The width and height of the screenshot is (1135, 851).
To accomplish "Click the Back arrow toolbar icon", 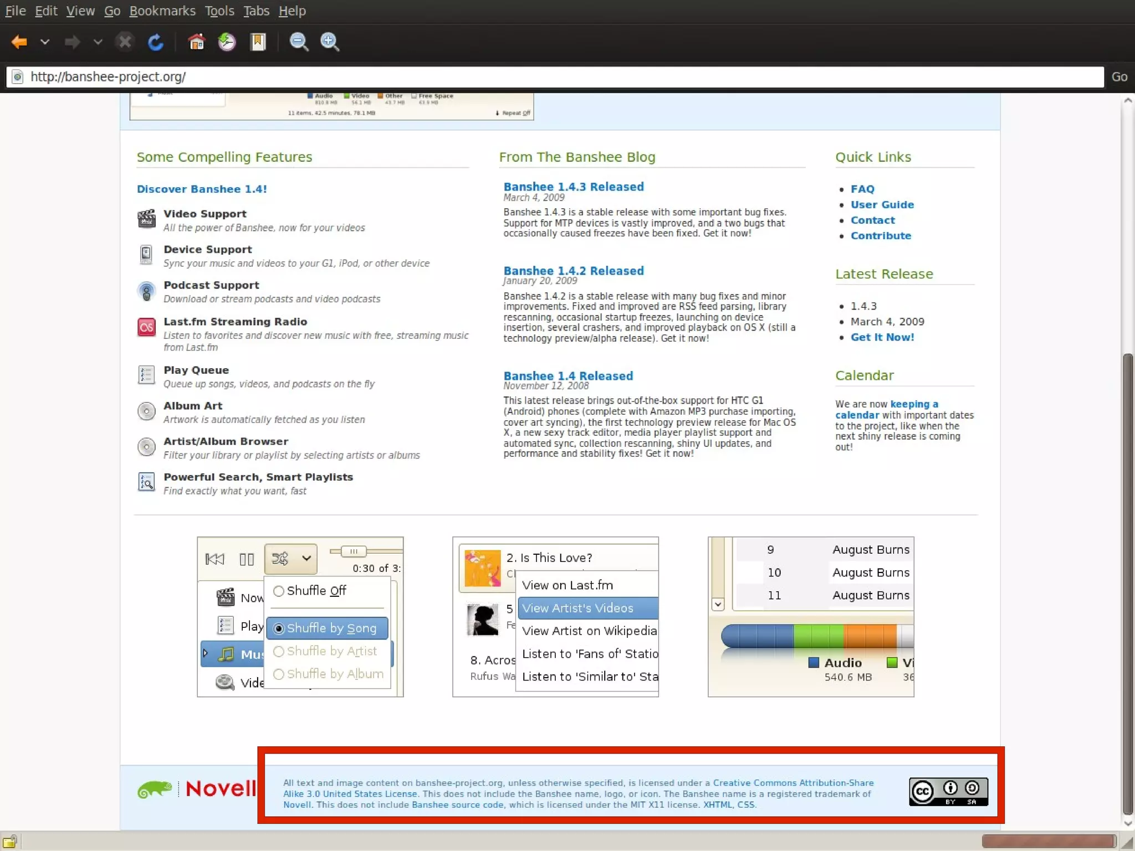I will [x=19, y=42].
